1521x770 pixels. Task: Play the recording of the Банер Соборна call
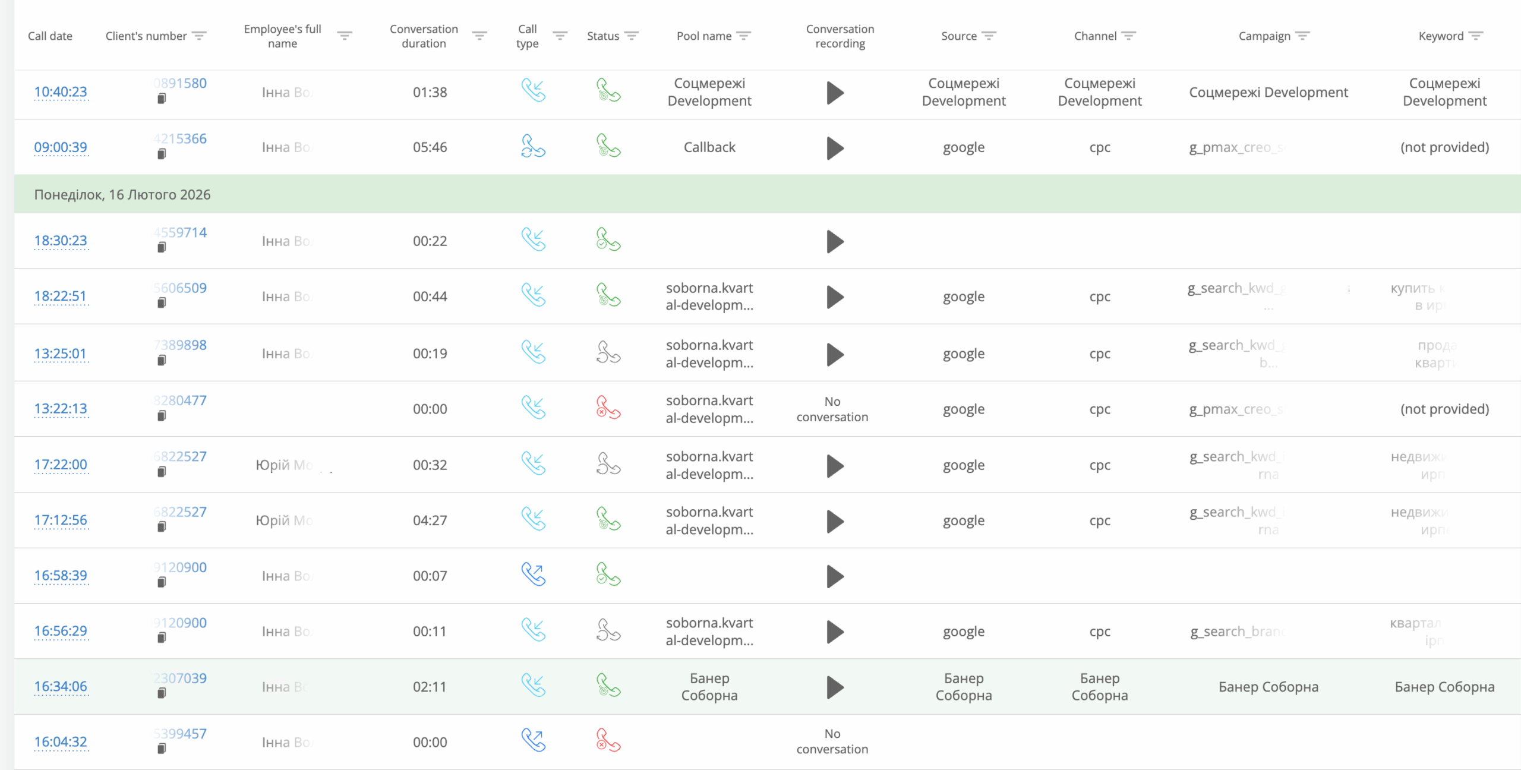[x=834, y=687]
